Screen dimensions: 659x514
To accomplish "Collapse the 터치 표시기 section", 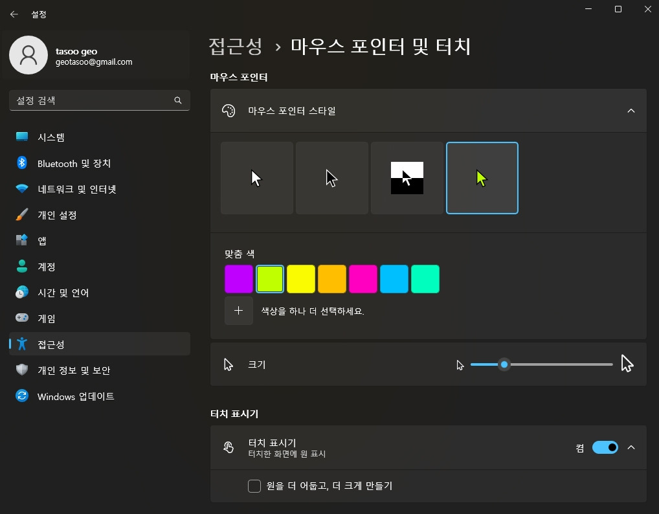I will coord(631,447).
